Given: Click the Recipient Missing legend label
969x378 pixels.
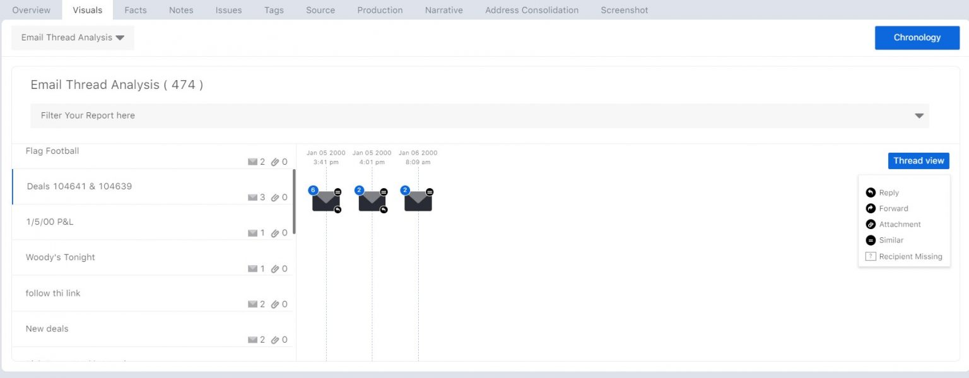Looking at the screenshot, I should coord(910,256).
